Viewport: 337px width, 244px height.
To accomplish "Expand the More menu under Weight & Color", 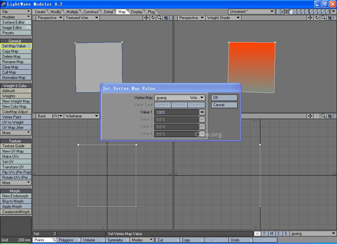I will tap(16, 133).
